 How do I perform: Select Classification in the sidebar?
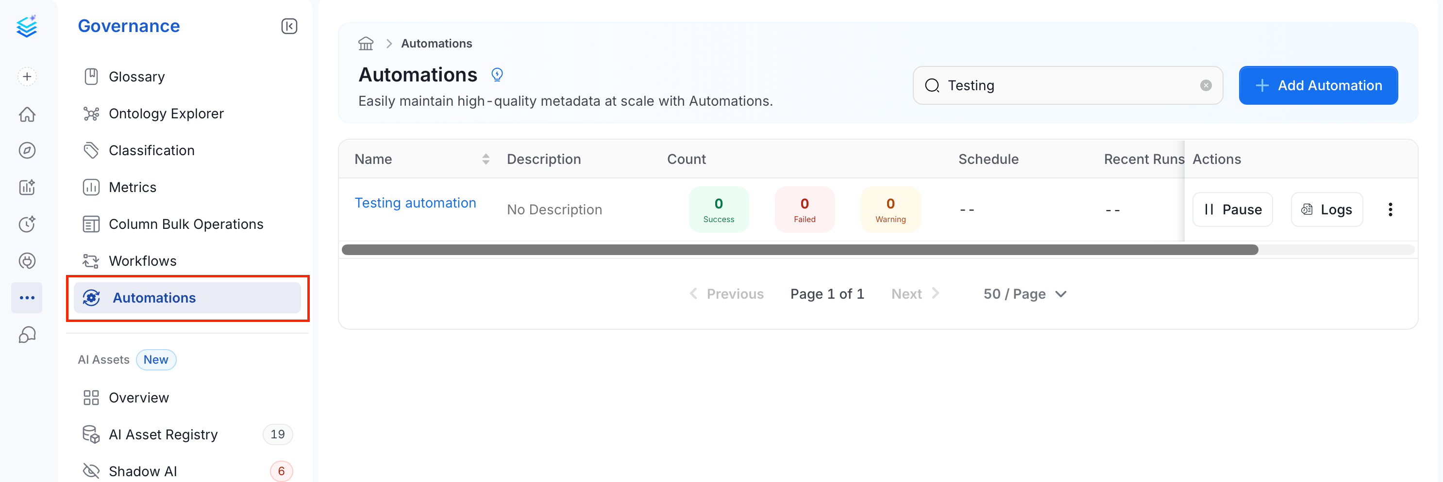coord(152,150)
